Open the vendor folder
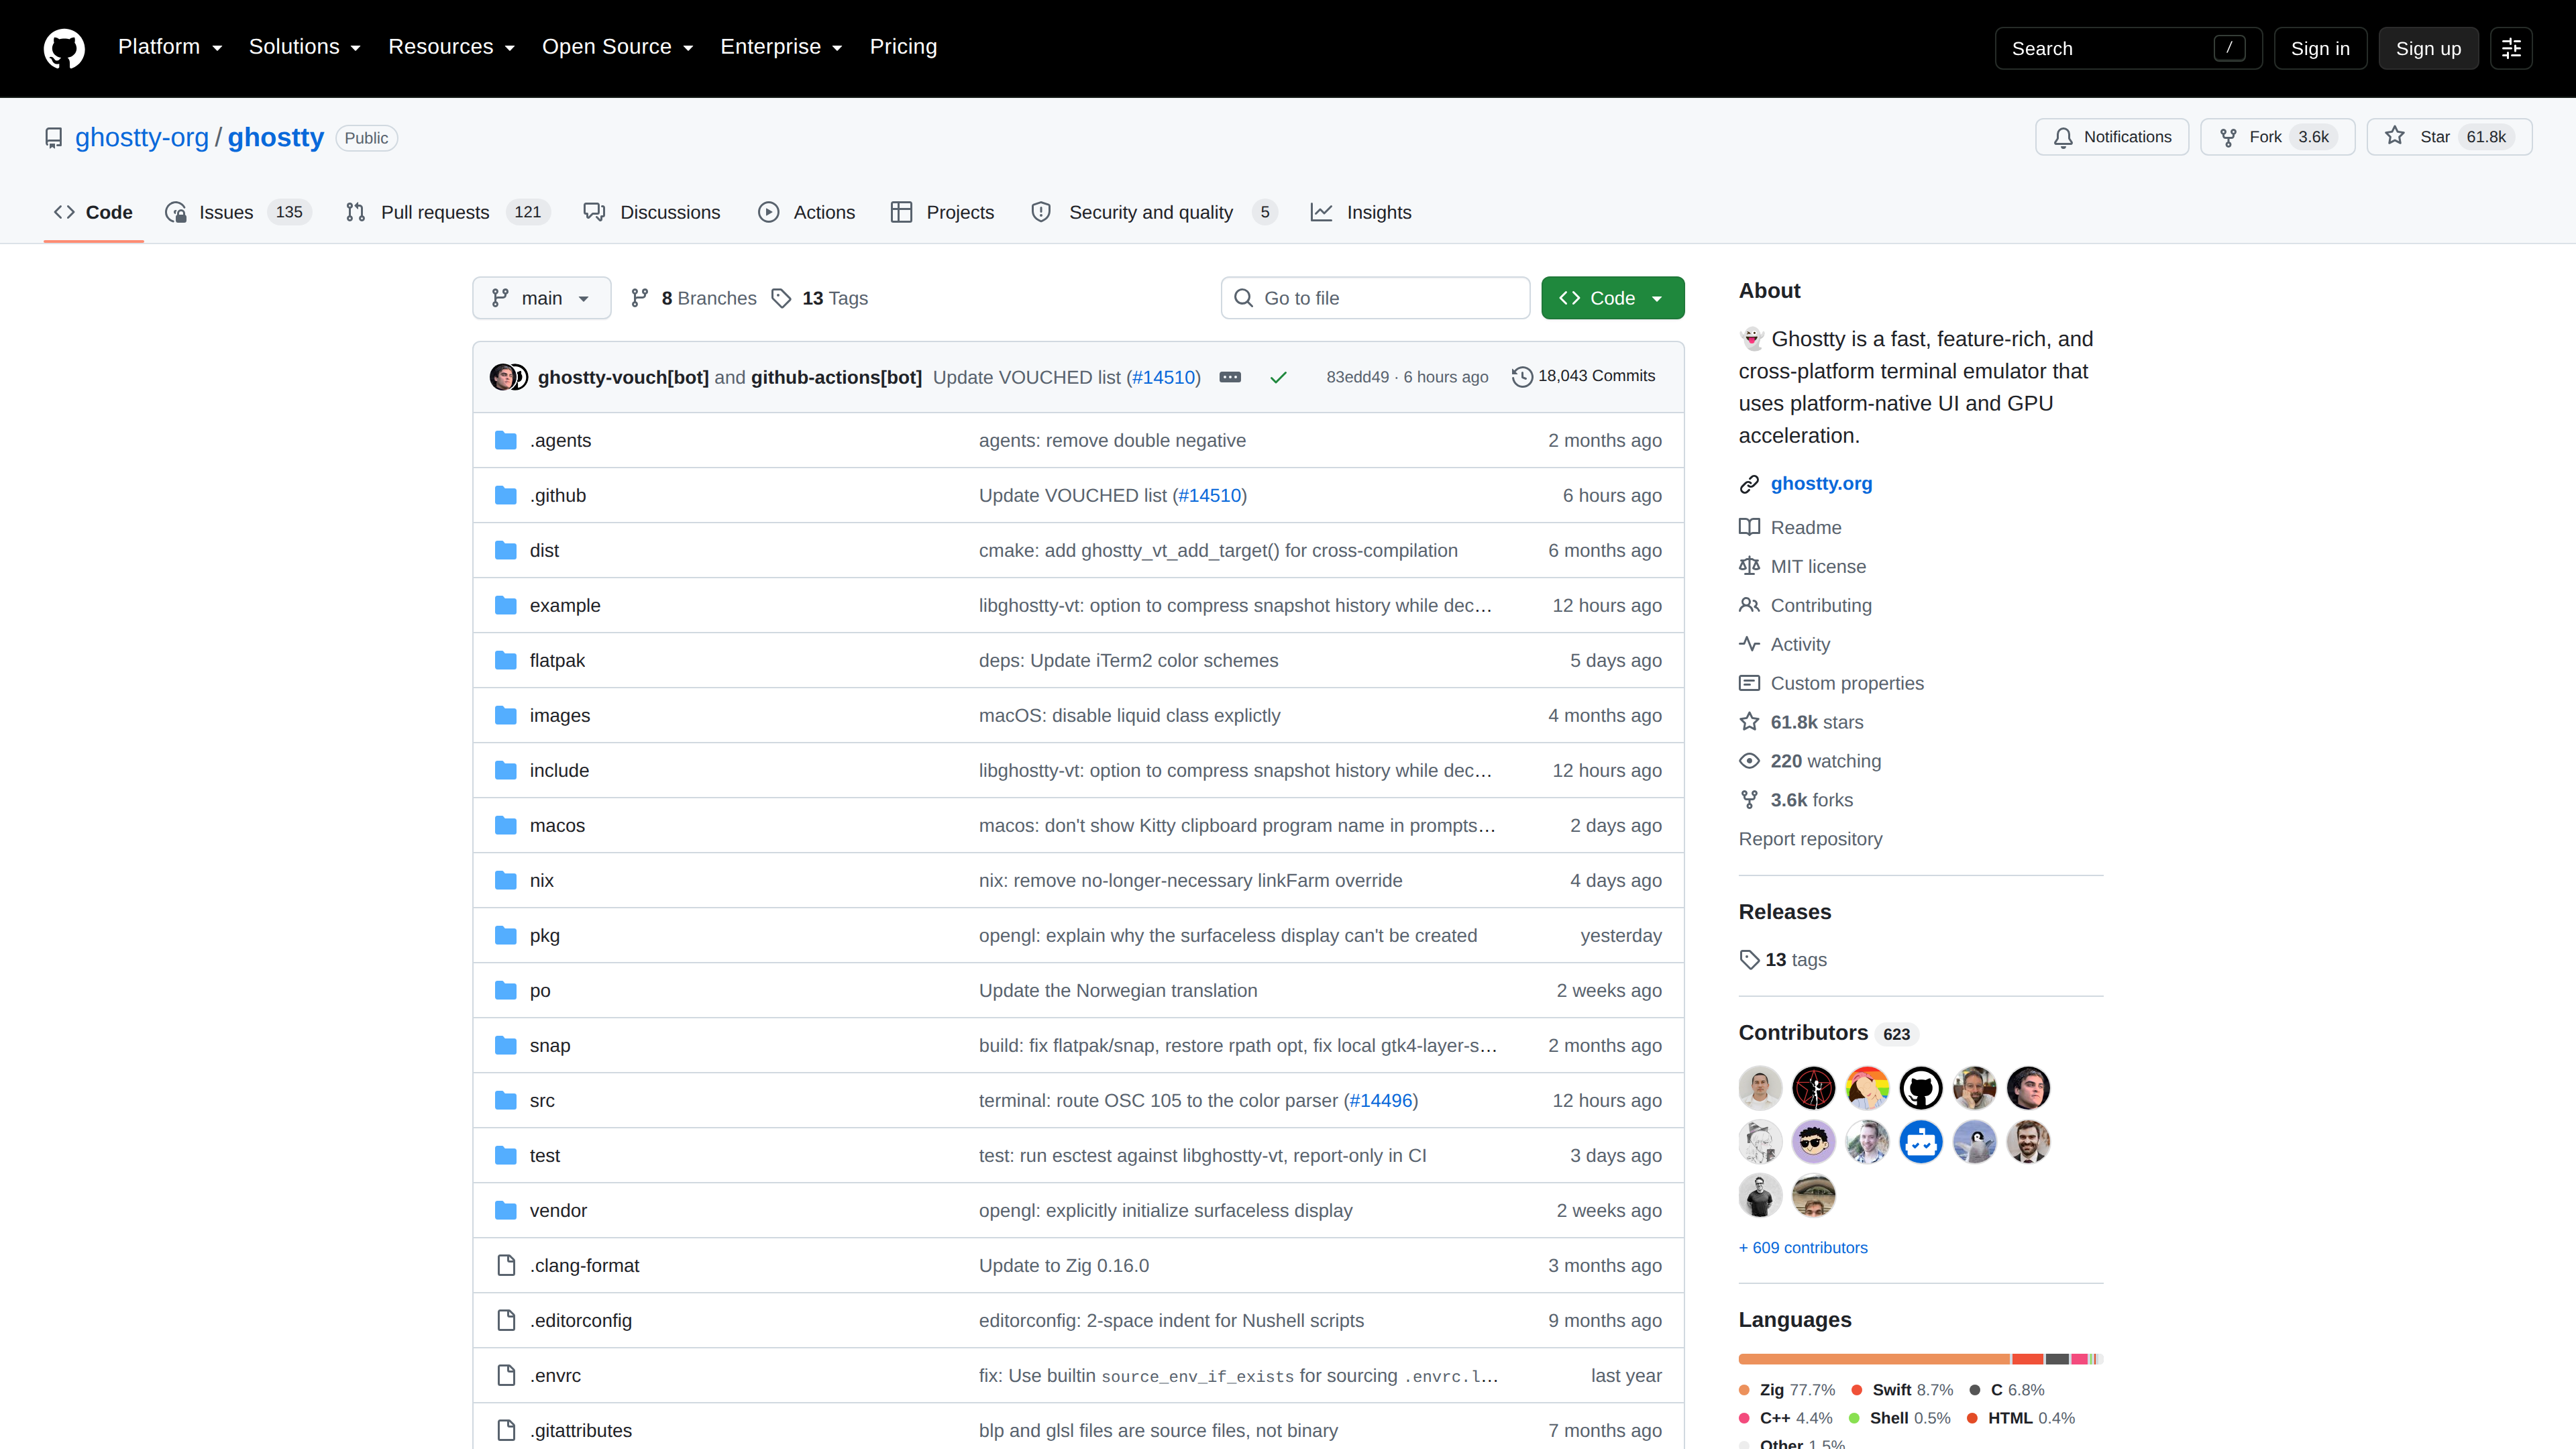2576x1449 pixels. (x=558, y=1210)
